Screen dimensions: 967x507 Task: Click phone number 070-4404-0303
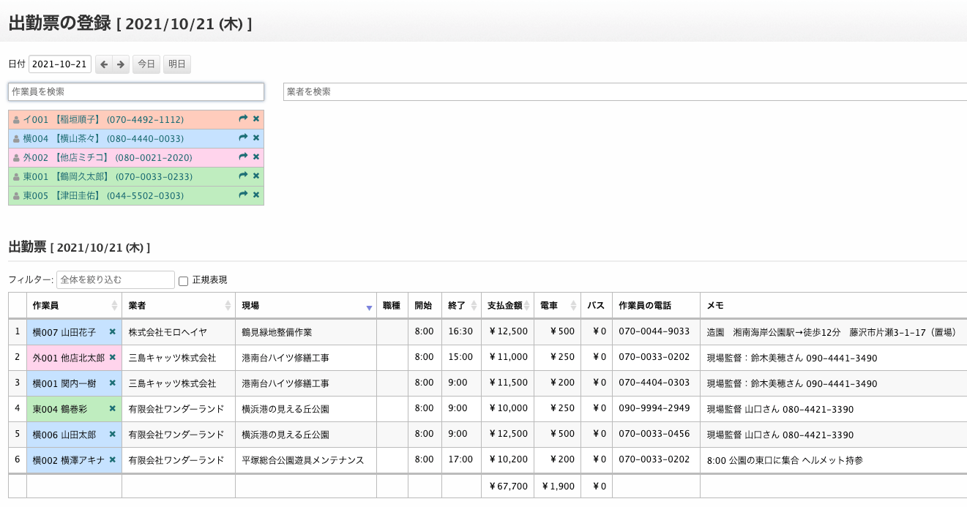[654, 383]
